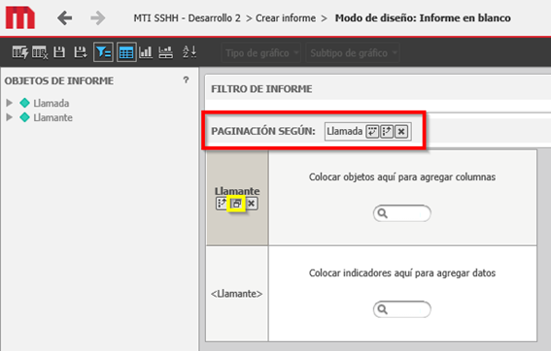Click Llamante attribute diamond icon
Image resolution: width=551 pixels, height=351 pixels.
point(24,117)
